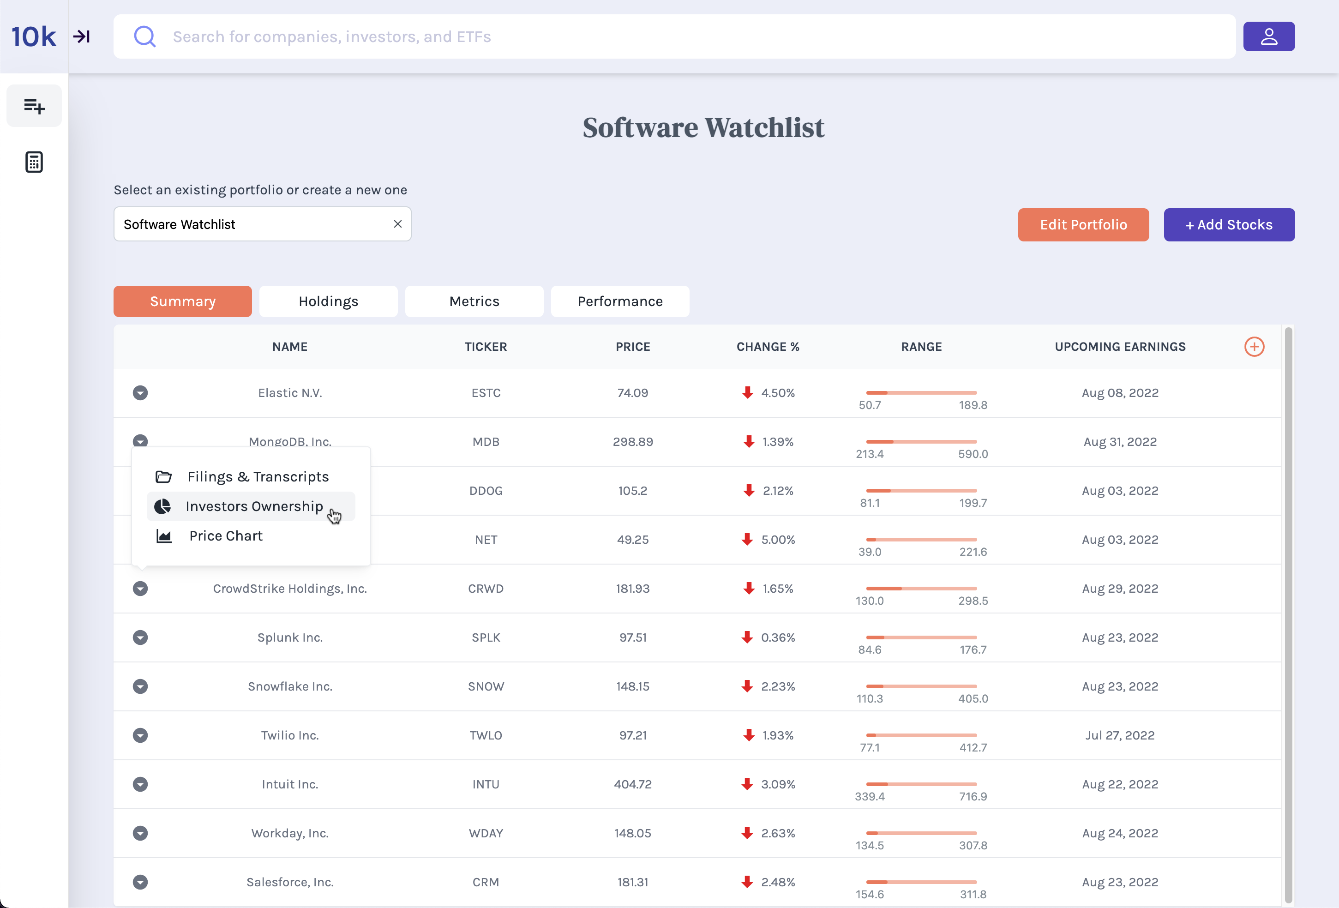
Task: Click the 404.72 price cell
Action: (633, 785)
